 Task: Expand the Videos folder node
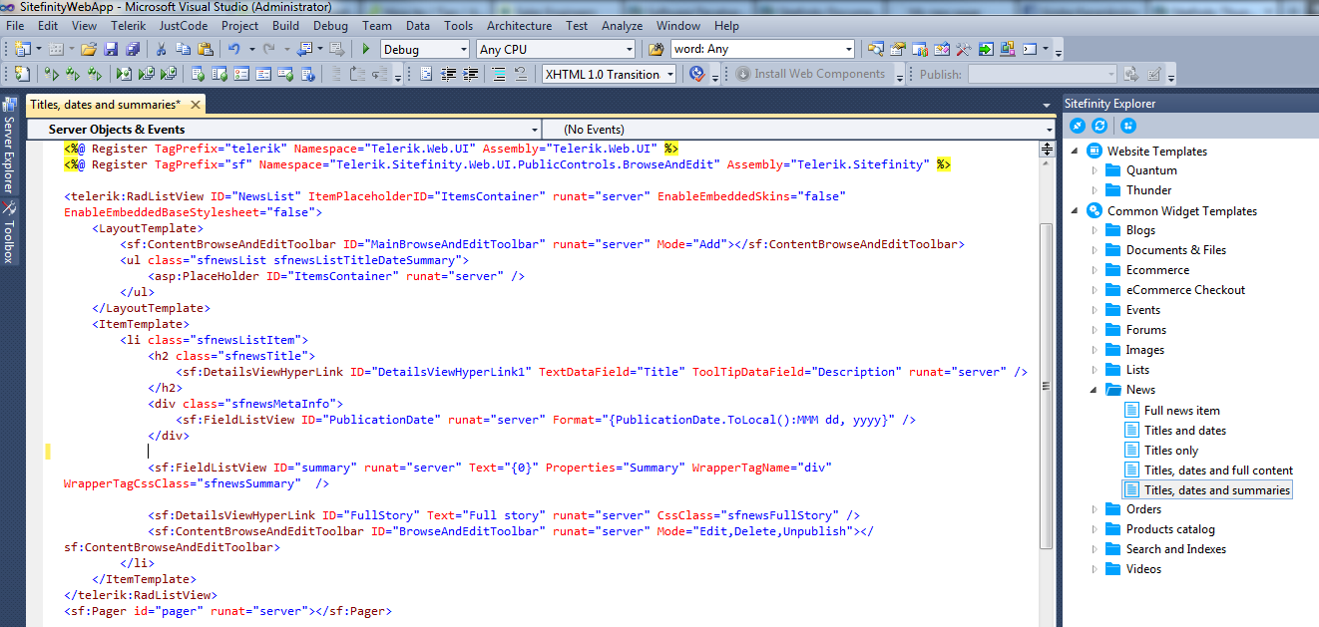click(1095, 569)
